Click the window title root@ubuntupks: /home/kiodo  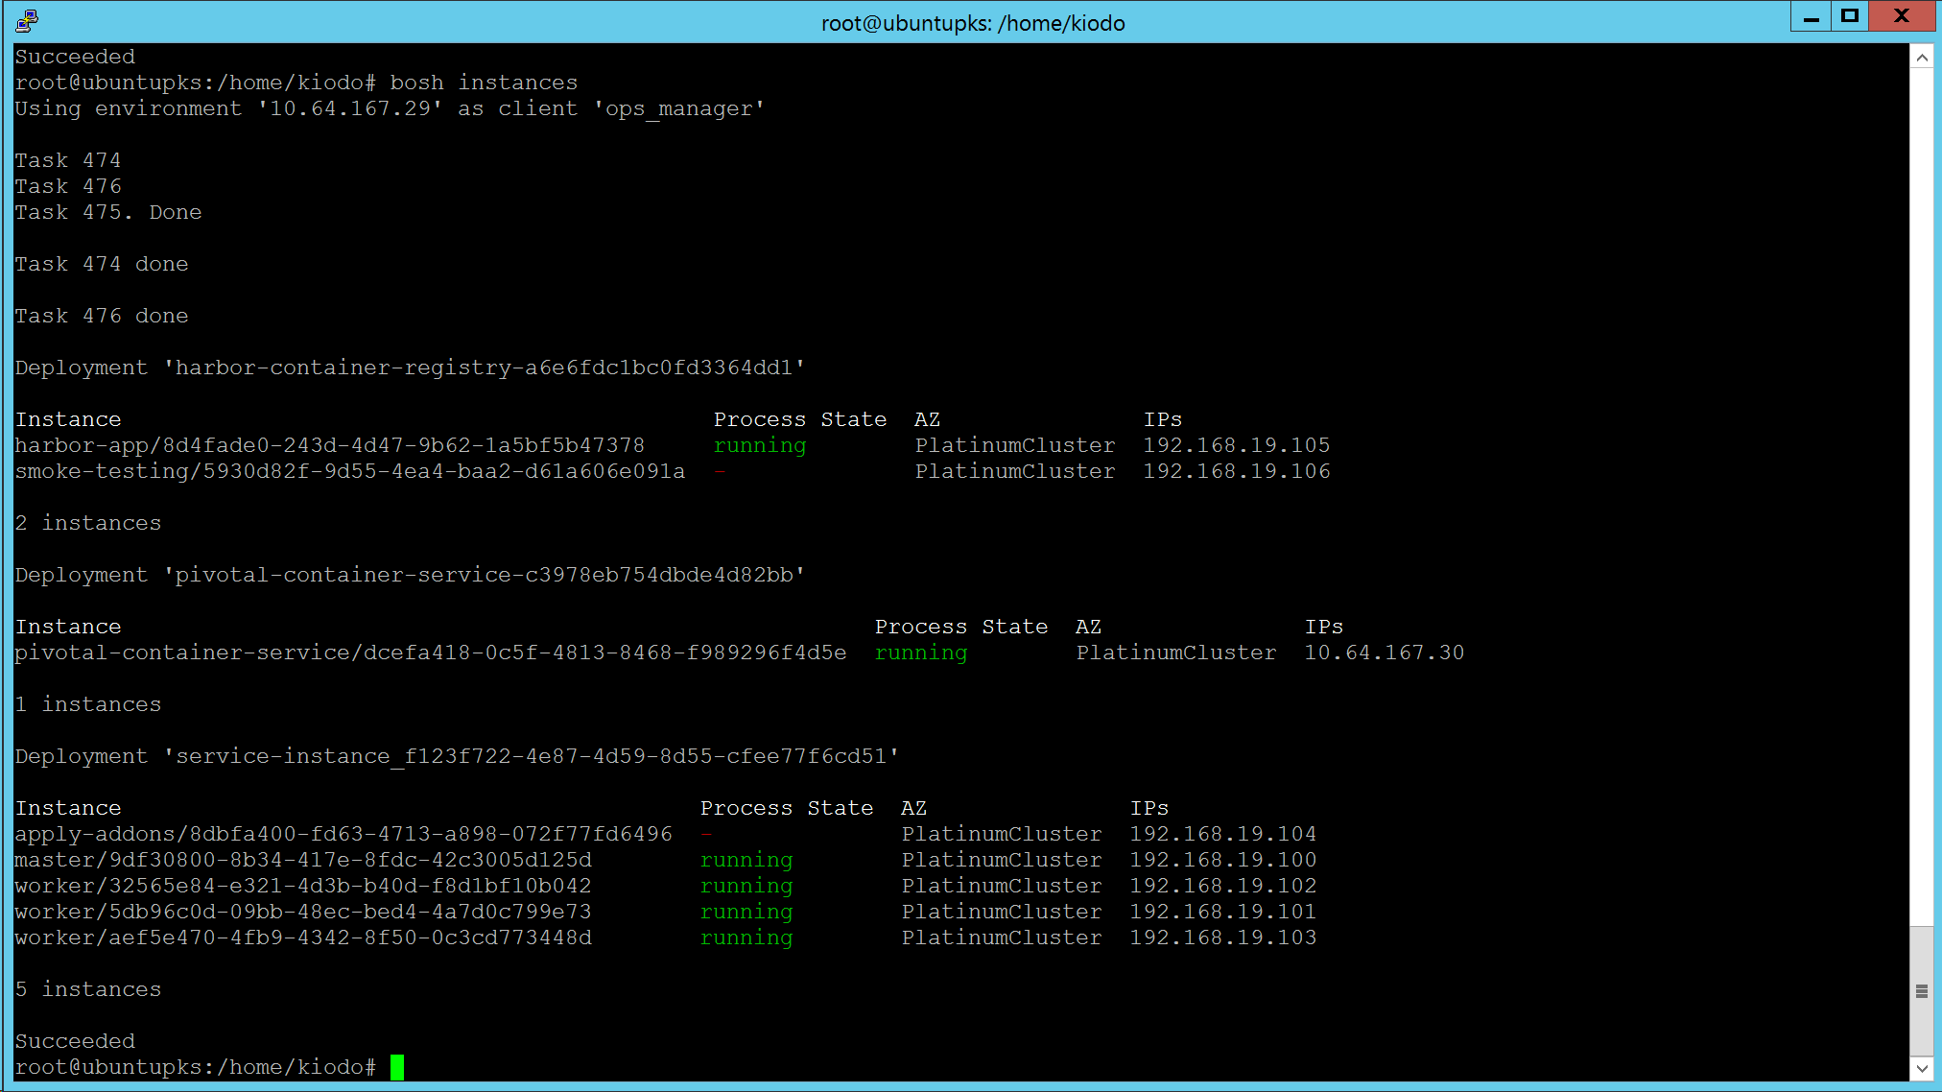click(x=972, y=23)
